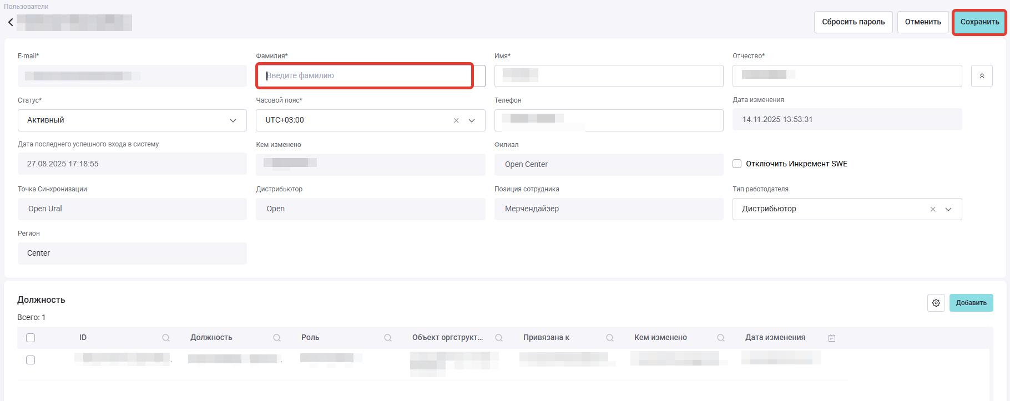1010x401 pixels.
Task: Click search icon in Должность column
Action: coord(277,338)
